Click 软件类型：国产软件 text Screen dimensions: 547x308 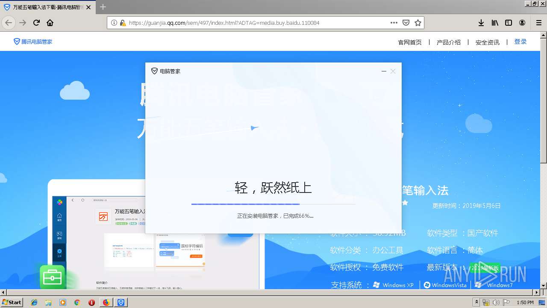point(463,233)
